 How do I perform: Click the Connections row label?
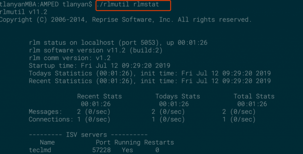[x=51, y=119]
